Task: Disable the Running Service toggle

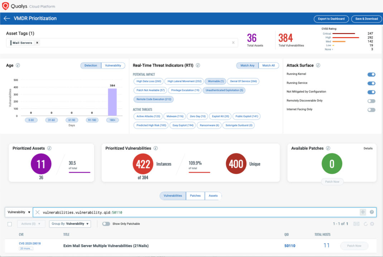Action: 371,83
